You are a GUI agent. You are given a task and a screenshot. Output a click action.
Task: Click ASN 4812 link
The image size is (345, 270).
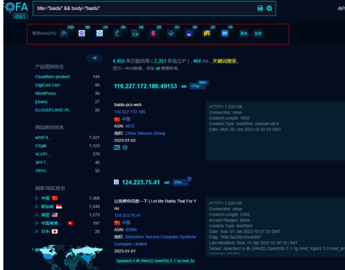[x=129, y=126]
